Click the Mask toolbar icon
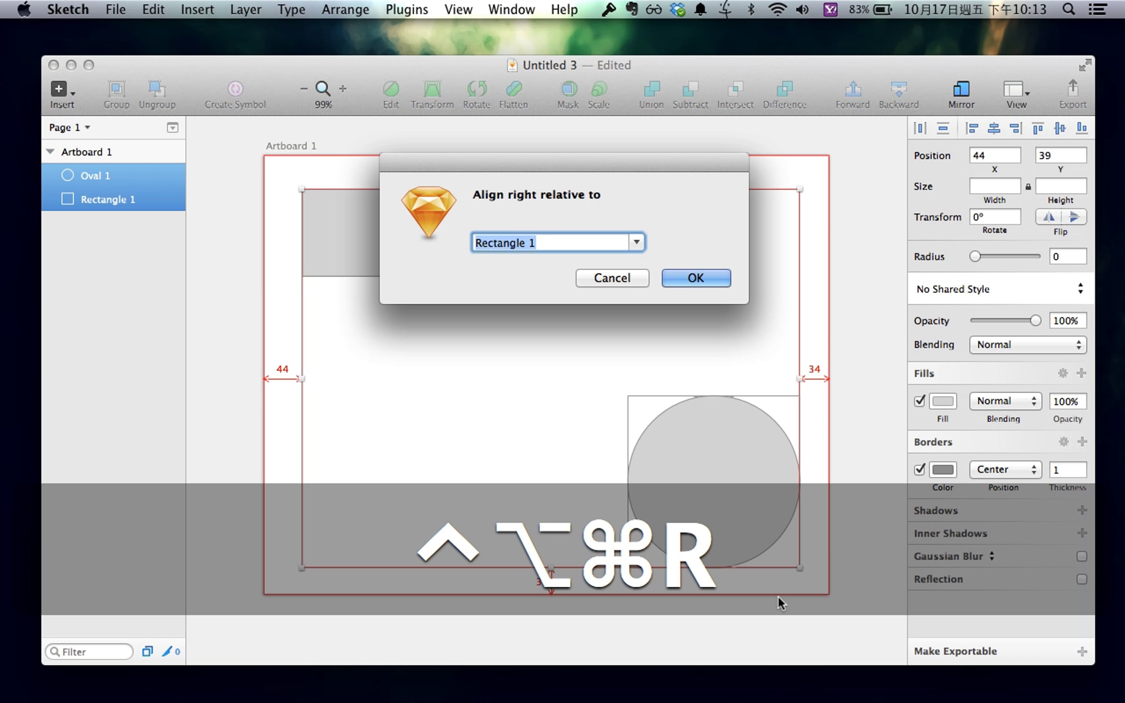This screenshot has height=703, width=1125. coord(568,89)
